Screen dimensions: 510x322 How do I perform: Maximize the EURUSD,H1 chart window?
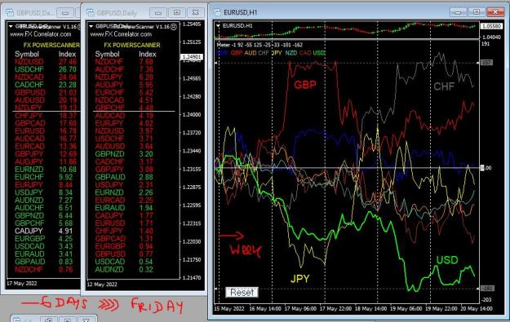coord(477,12)
